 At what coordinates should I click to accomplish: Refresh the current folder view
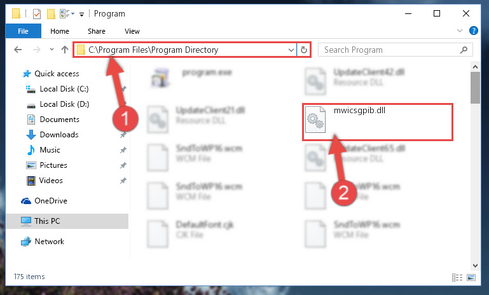(x=304, y=50)
